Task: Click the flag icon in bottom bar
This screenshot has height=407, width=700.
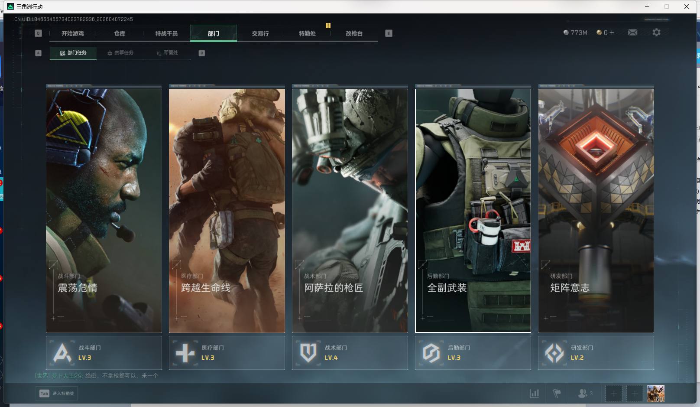Action: coord(557,394)
